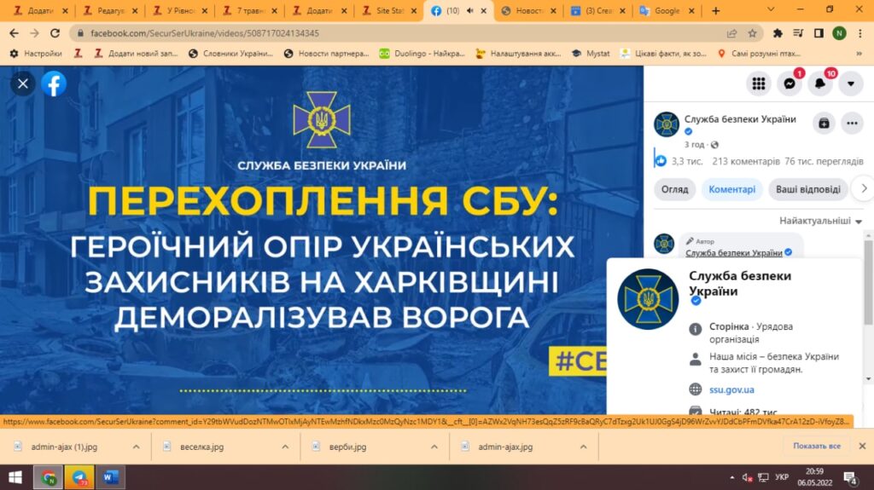
Task: Open the Найактуальніші comment sort dropdown
Action: [x=820, y=221]
